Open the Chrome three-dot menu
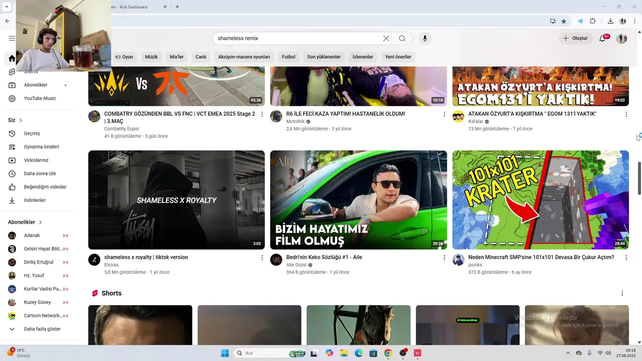Image resolution: width=642 pixels, height=361 pixels. pyautogui.click(x=634, y=21)
